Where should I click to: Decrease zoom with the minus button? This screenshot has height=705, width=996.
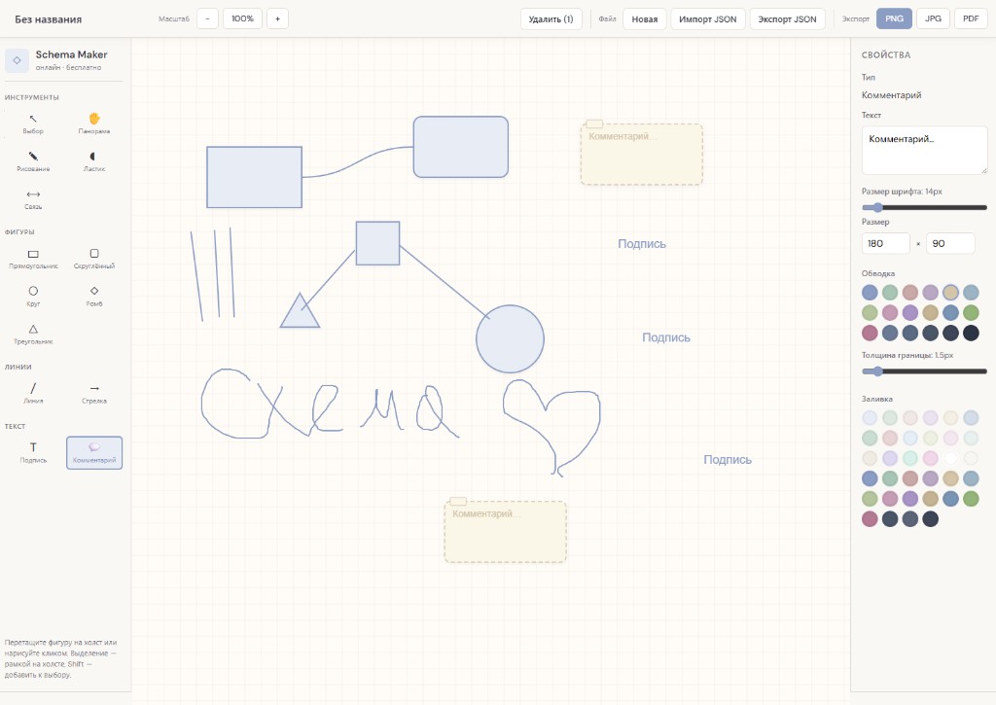208,18
